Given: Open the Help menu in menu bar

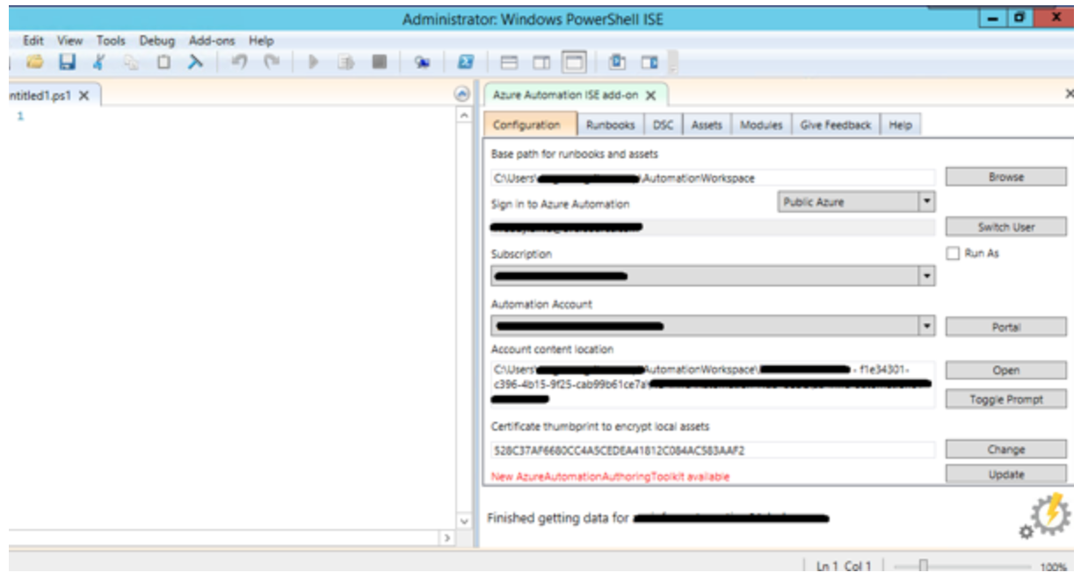Looking at the screenshot, I should [262, 40].
